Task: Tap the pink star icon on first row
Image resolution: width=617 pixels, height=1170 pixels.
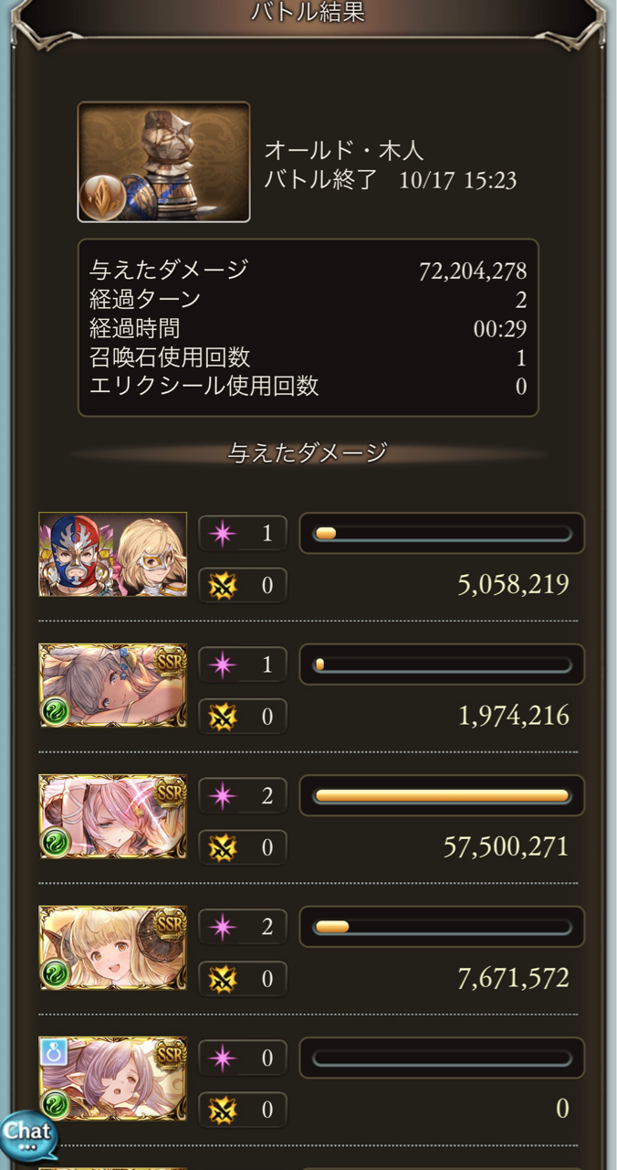Action: (222, 533)
